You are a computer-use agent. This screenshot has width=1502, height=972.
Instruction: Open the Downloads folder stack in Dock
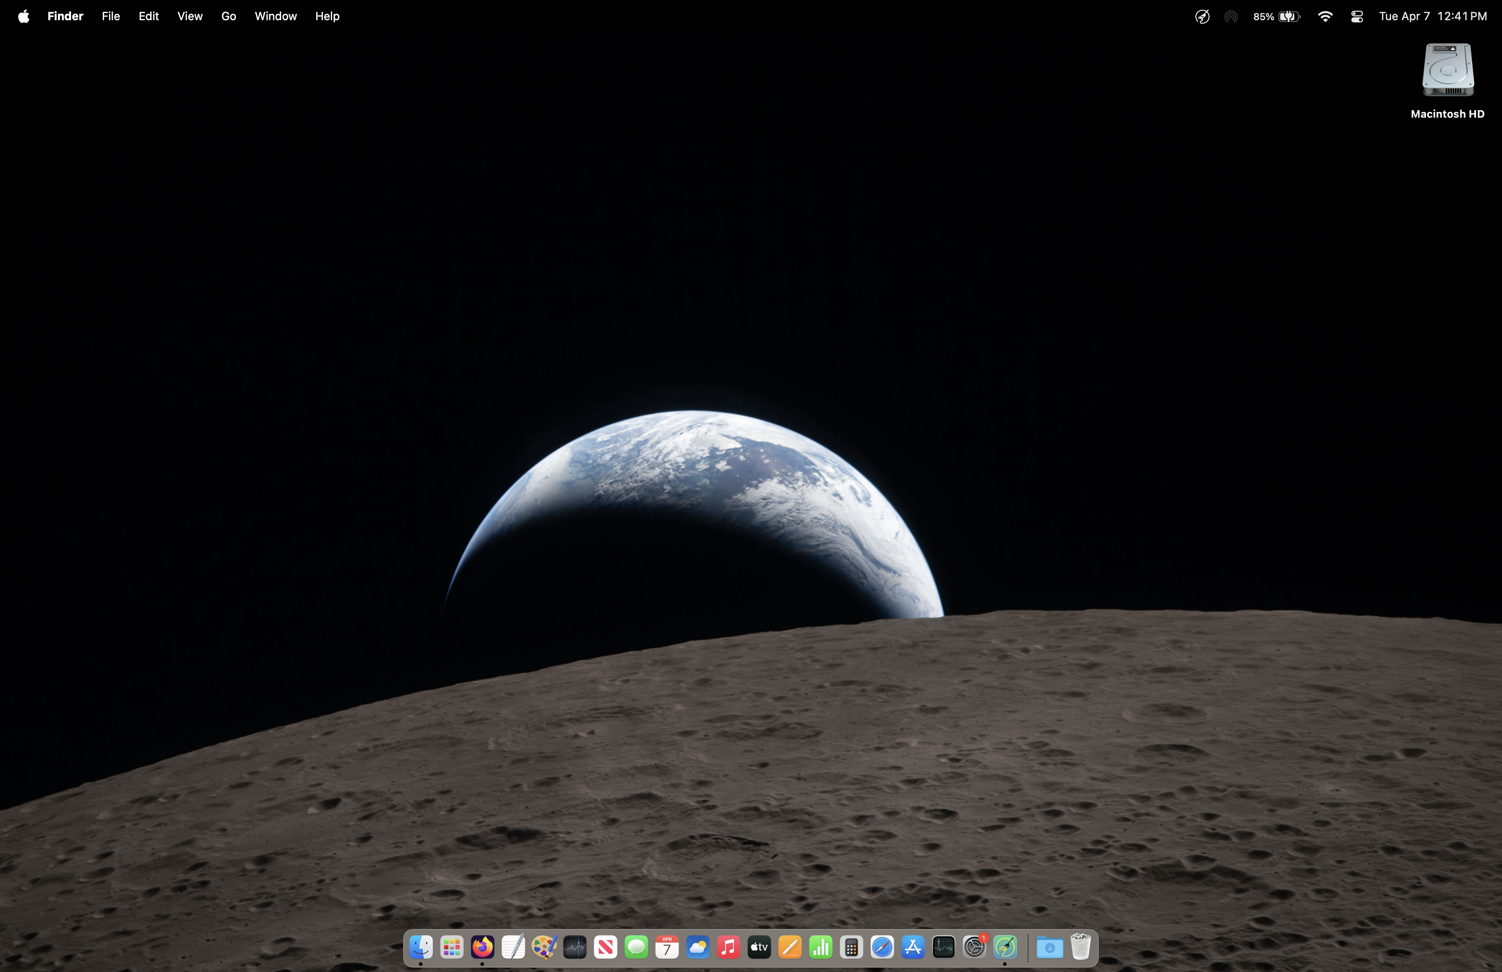click(x=1050, y=947)
